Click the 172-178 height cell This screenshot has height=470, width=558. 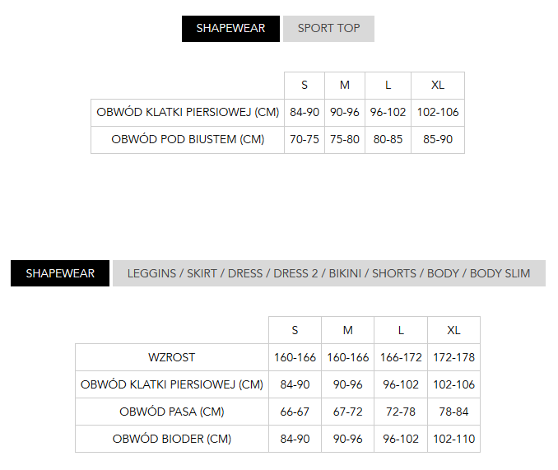coord(453,358)
